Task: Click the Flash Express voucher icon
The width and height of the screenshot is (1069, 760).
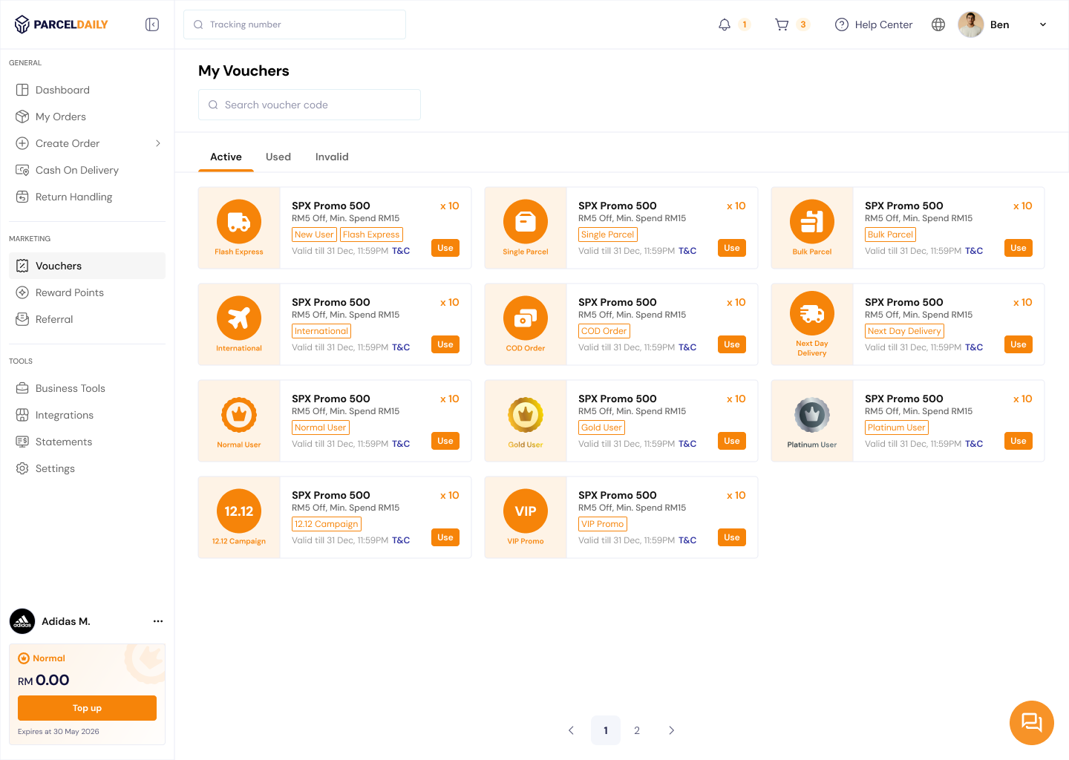Action: pyautogui.click(x=239, y=221)
